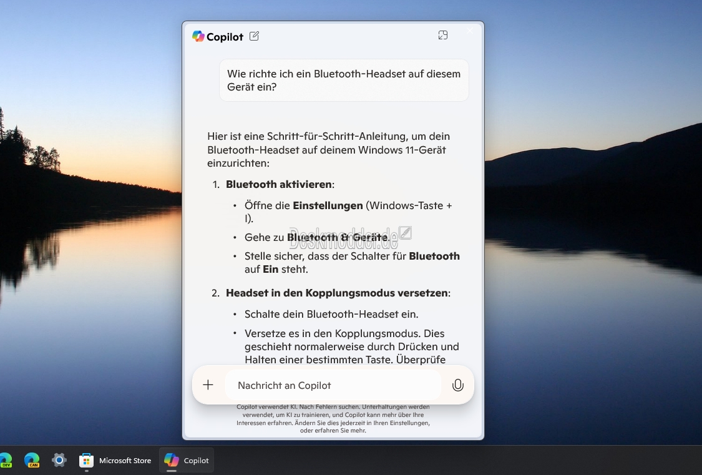Viewport: 702px width, 475px height.
Task: Switch to Microsoft Store in the taskbar
Action: pos(115,460)
